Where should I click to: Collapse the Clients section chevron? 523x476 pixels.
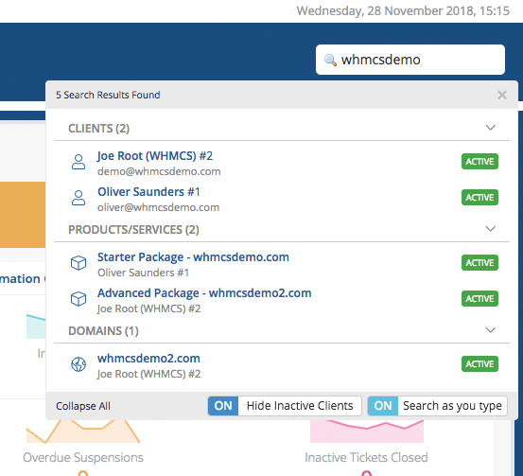[x=490, y=128]
